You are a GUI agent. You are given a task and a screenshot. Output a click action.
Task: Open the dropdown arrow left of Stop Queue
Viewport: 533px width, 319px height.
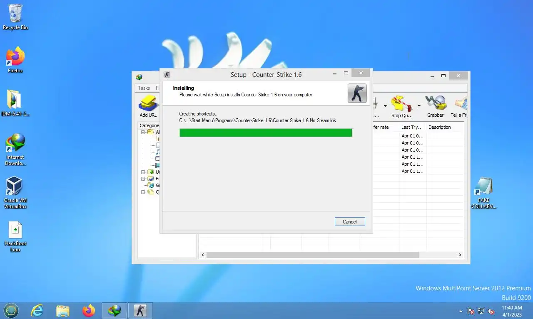(x=385, y=106)
